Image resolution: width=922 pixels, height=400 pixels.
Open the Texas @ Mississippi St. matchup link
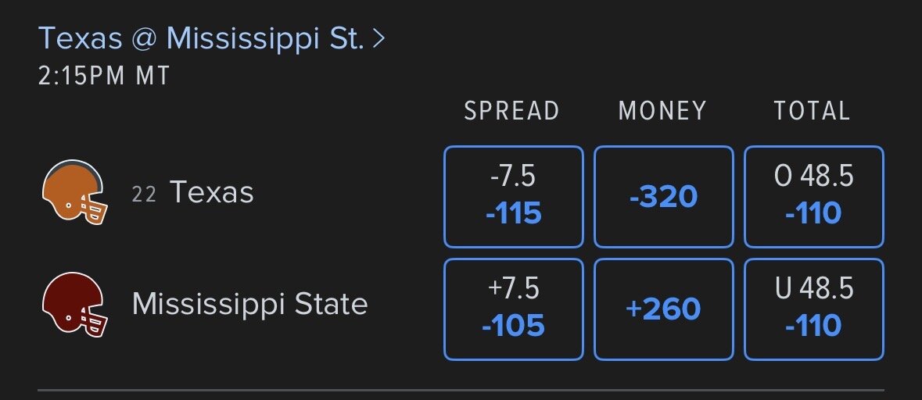[201, 38]
